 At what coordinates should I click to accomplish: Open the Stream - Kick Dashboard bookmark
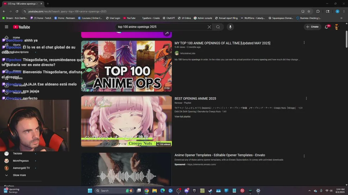pos(15,18)
